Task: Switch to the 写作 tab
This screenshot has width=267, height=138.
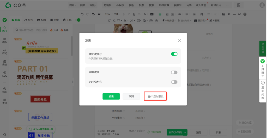Action: tap(29, 20)
